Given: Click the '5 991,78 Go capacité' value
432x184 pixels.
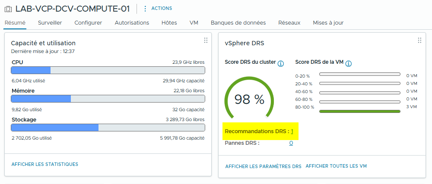Looking at the screenshot, I should pyautogui.click(x=182, y=138).
